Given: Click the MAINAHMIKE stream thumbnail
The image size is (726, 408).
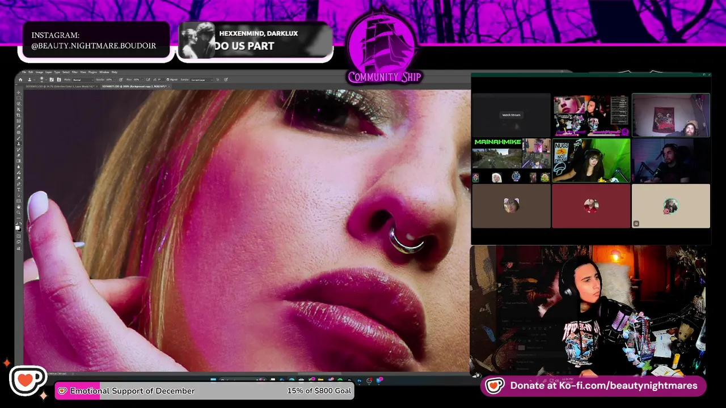Looking at the screenshot, I should click(x=511, y=161).
